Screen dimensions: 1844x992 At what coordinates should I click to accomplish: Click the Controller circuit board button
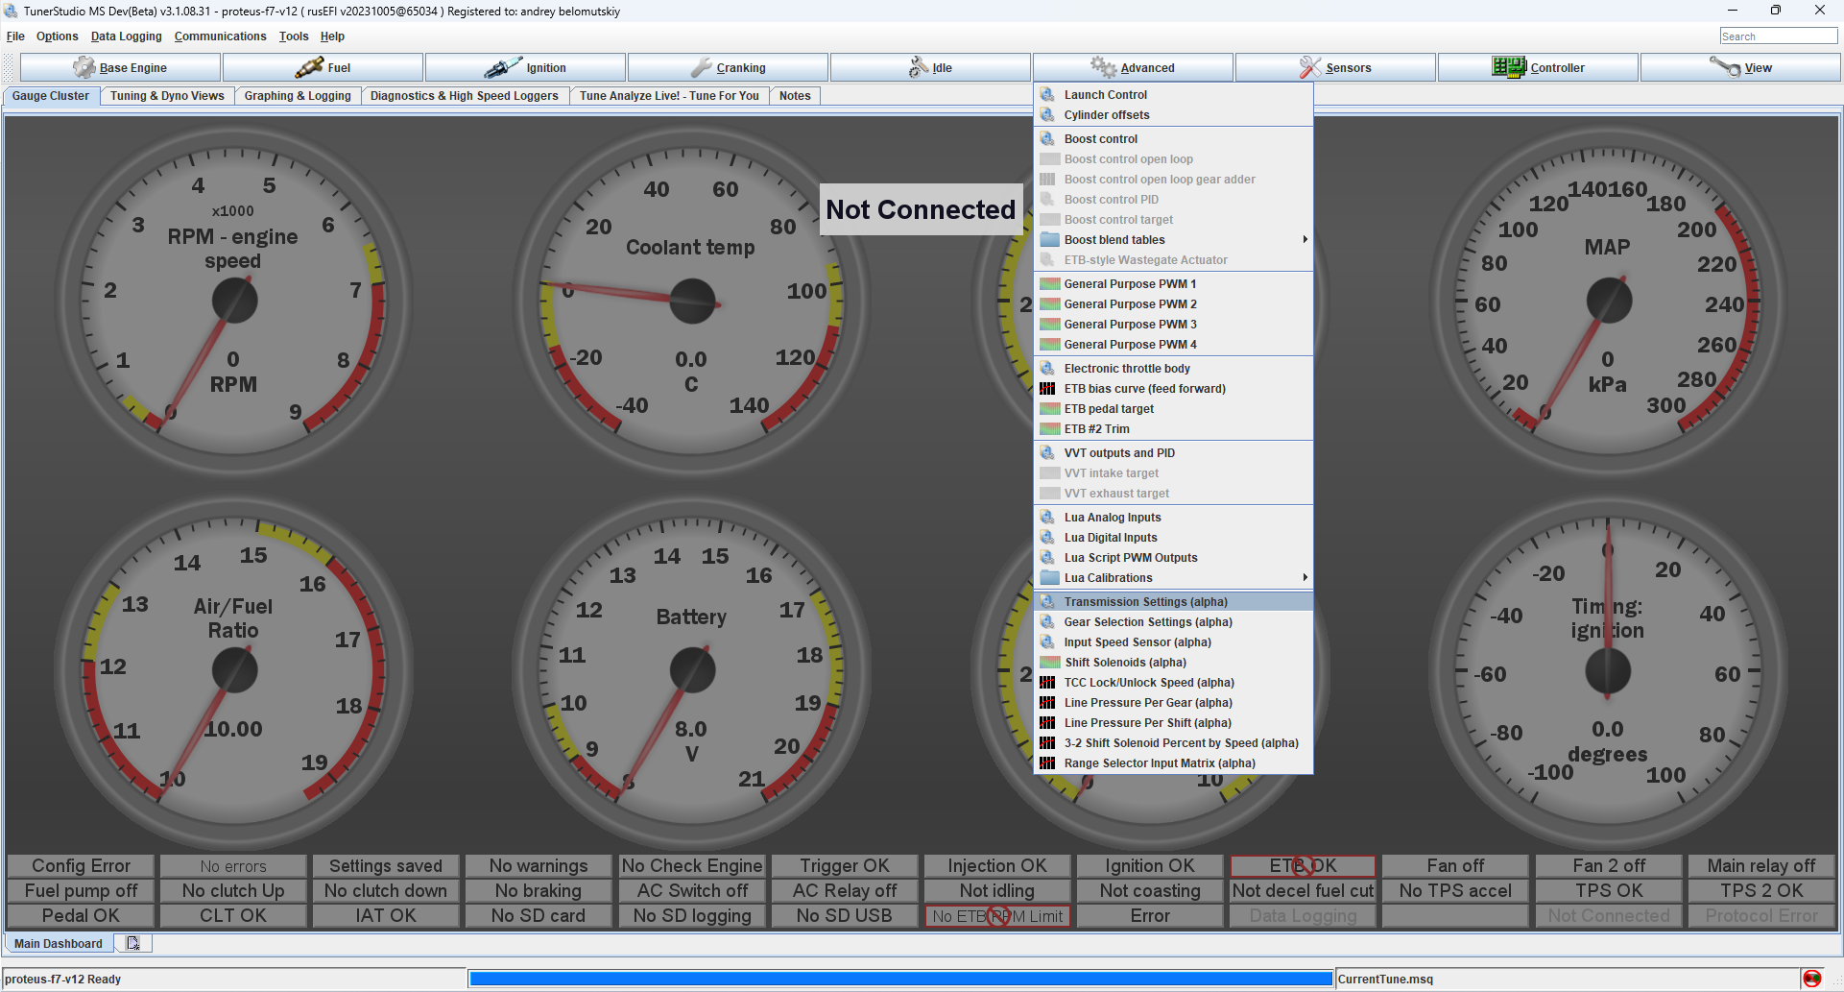1537,68
